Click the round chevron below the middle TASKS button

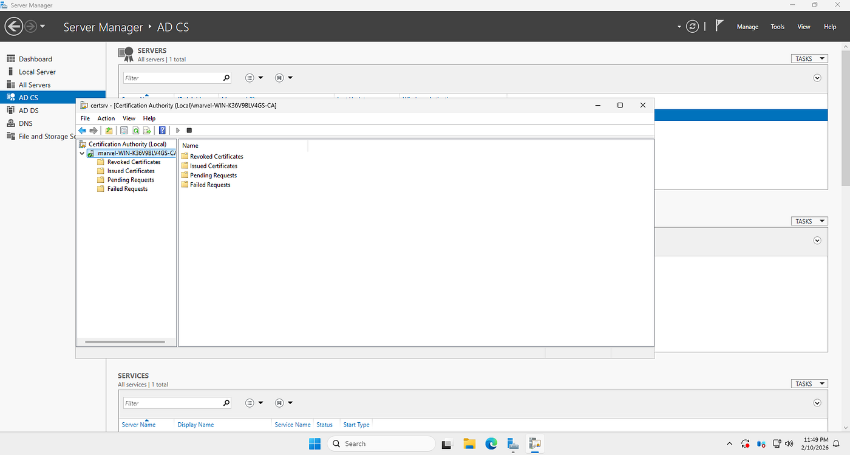pyautogui.click(x=817, y=241)
